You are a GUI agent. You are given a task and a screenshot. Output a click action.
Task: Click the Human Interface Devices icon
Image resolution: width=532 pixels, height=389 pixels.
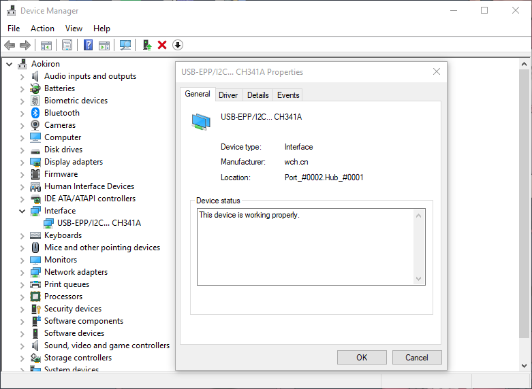[35, 186]
